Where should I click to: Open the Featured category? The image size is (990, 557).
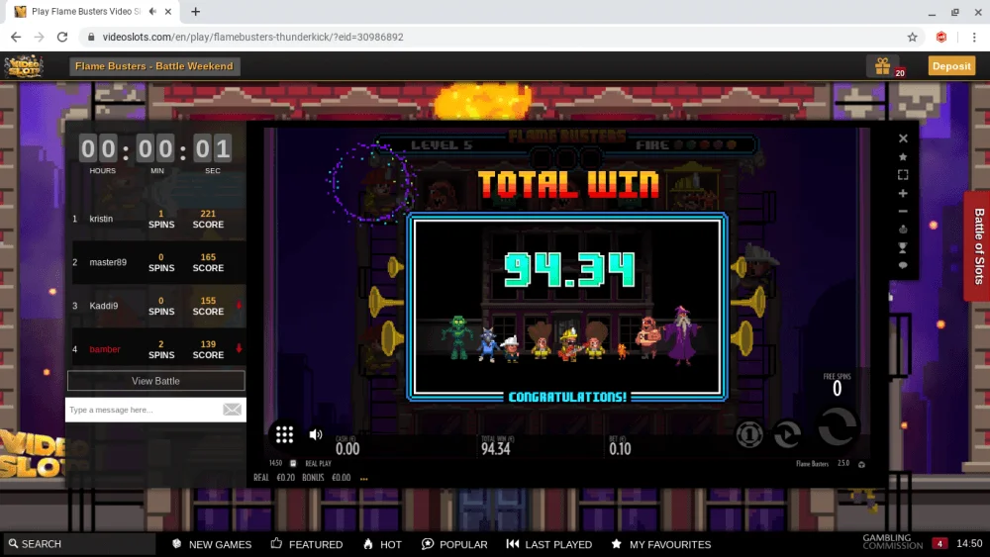[x=307, y=544]
